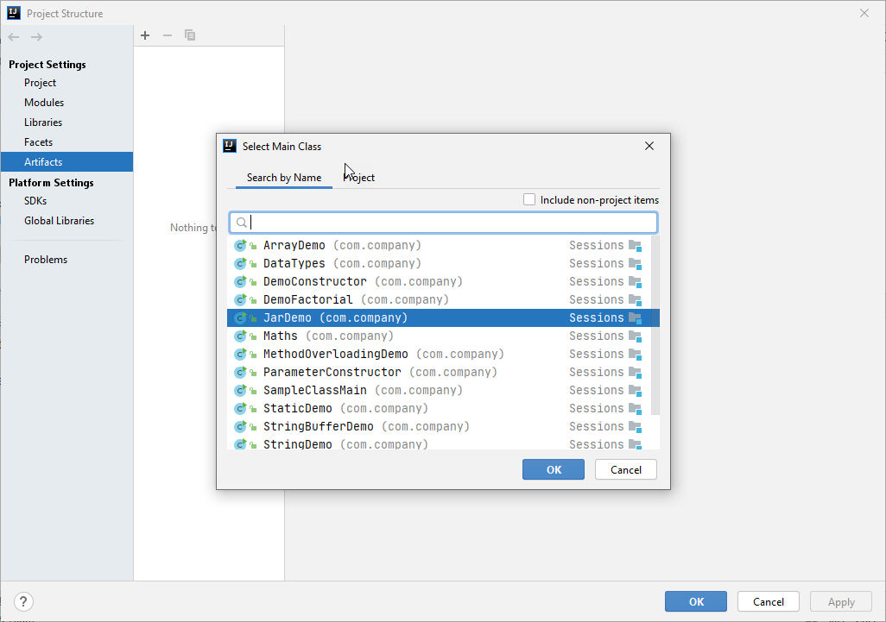This screenshot has width=886, height=622.
Task: Open SDKs under Platform Settings
Action: [35, 200]
